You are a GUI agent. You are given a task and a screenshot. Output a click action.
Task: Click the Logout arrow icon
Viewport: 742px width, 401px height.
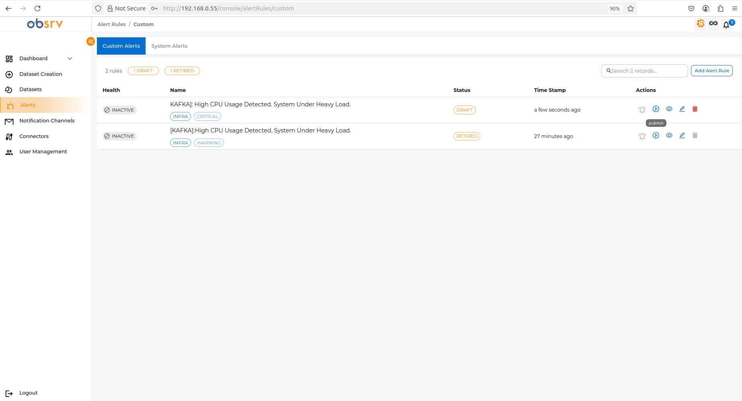(9, 393)
